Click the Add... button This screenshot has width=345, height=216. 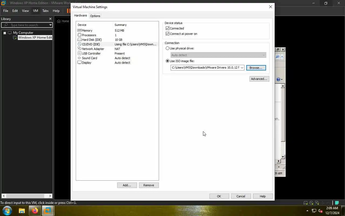[127, 185]
